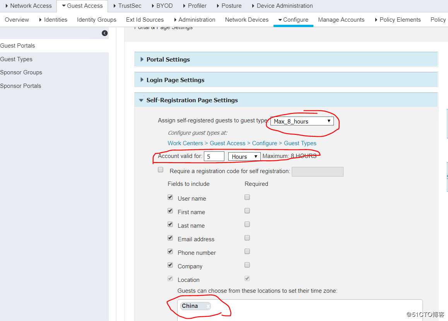The width and height of the screenshot is (448, 321).
Task: Expand the Policy Elements submenu
Action: [x=398, y=20]
